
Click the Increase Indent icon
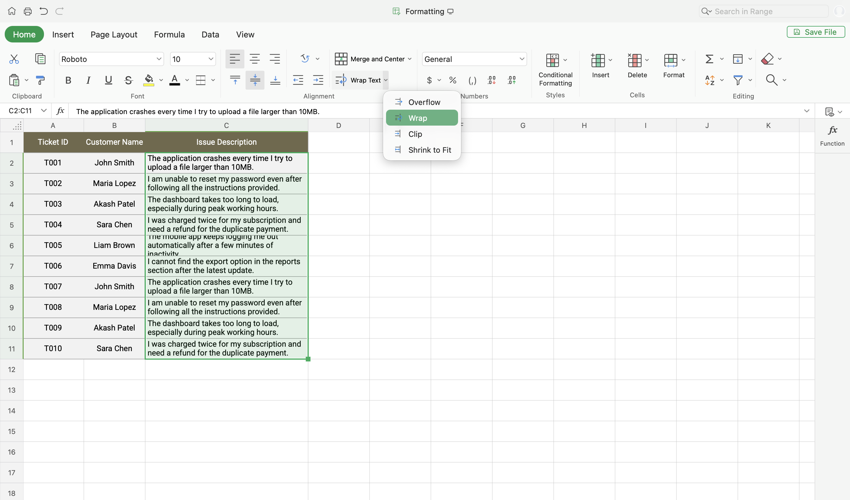point(318,80)
